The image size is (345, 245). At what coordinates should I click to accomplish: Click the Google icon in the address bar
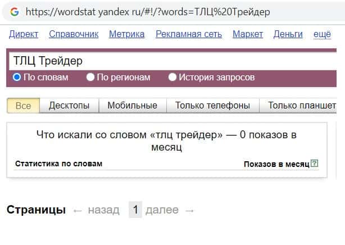pyautogui.click(x=15, y=12)
